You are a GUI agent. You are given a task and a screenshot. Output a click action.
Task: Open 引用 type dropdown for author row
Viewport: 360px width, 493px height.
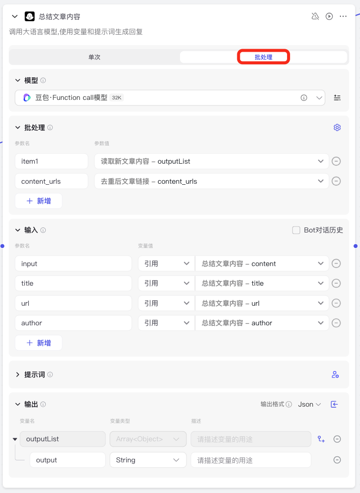point(166,323)
